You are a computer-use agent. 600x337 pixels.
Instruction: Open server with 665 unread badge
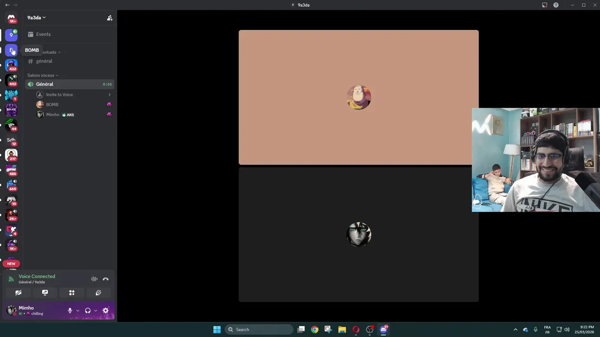pyautogui.click(x=11, y=185)
